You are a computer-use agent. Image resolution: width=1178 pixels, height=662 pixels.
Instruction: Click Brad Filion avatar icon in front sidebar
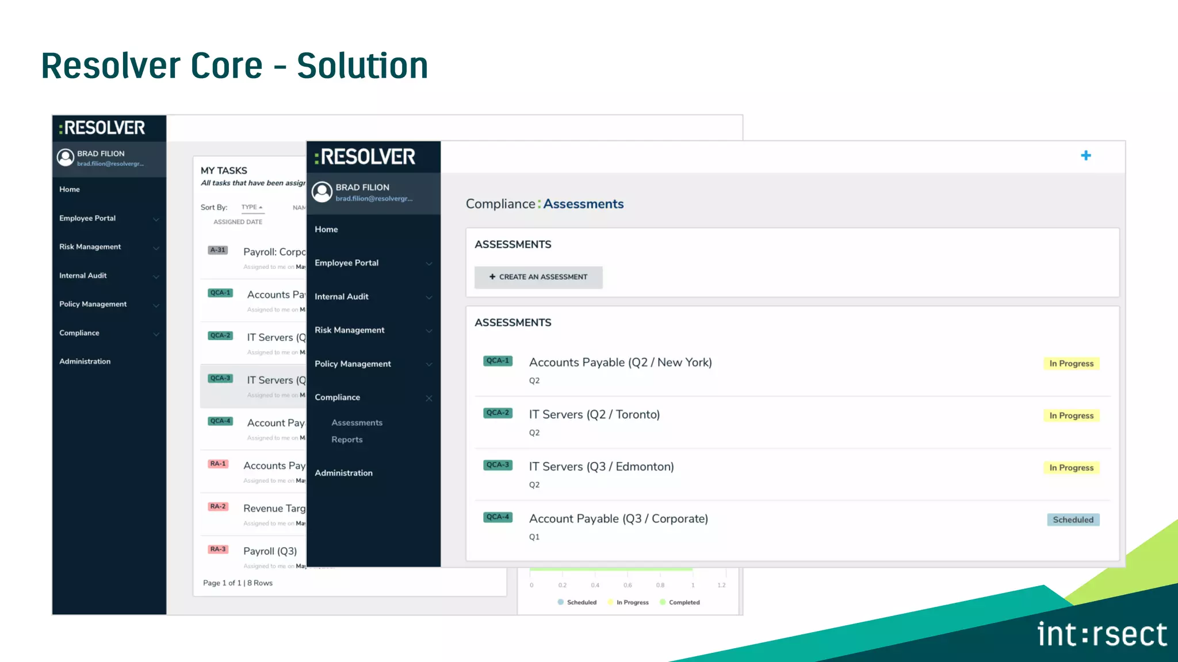[x=322, y=192]
